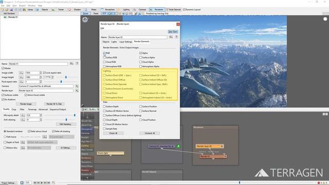Click the Add Renderer button
The width and height of the screenshot is (329, 185).
tap(9, 13)
